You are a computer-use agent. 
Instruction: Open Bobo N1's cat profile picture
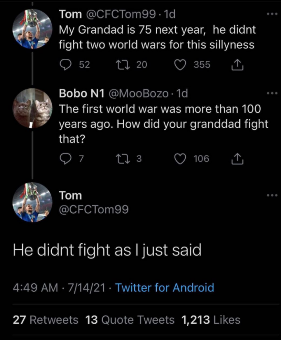pos(31,108)
